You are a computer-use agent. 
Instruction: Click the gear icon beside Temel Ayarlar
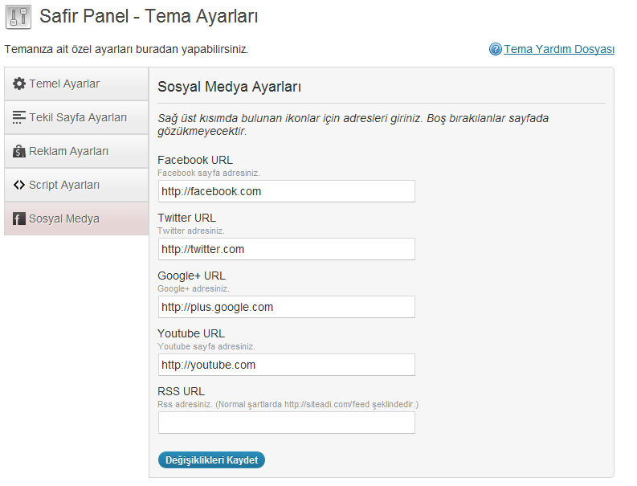pos(18,84)
